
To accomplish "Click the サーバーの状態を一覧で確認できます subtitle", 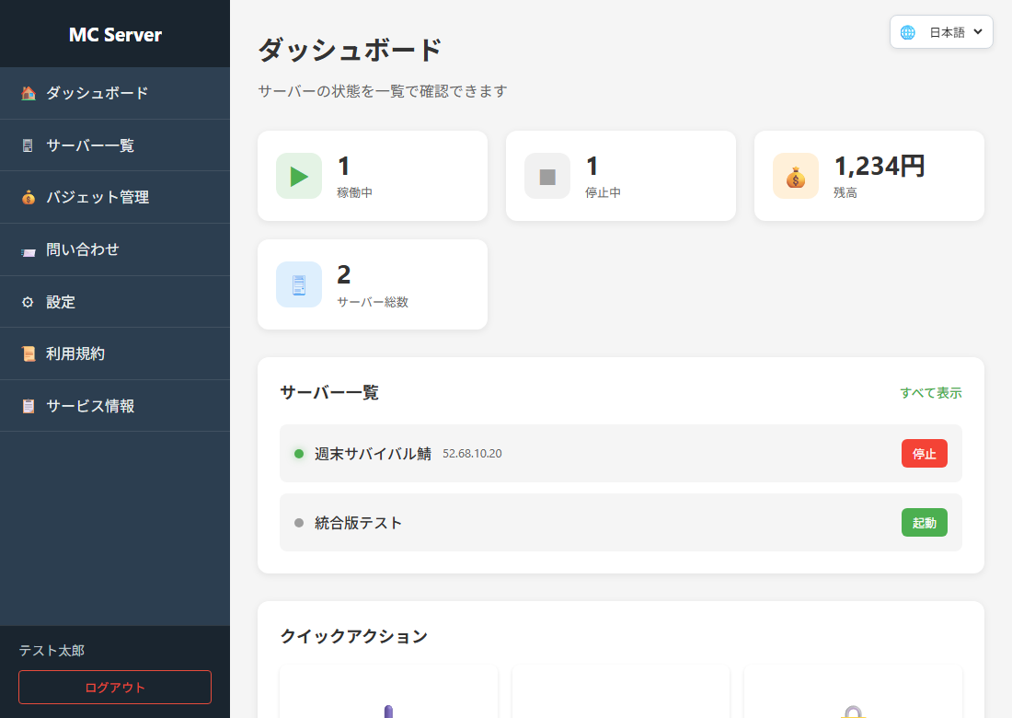I will [383, 91].
